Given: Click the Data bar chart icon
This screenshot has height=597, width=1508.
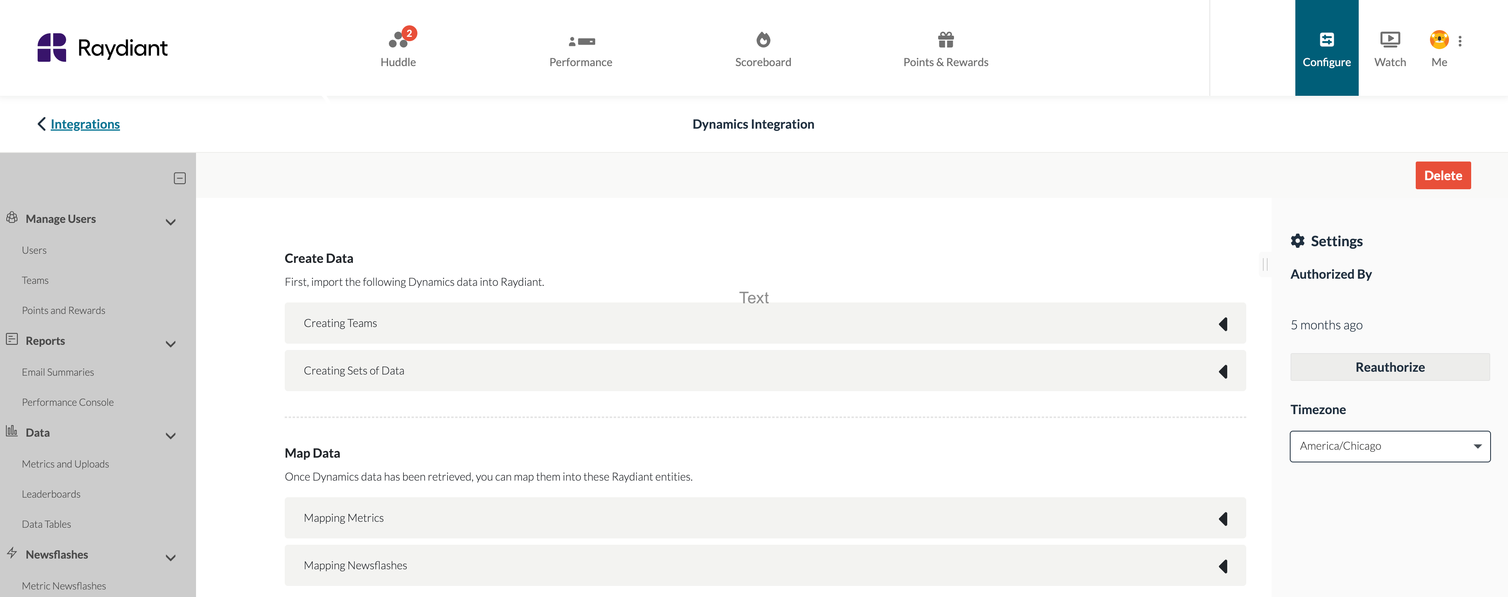Looking at the screenshot, I should (12, 431).
